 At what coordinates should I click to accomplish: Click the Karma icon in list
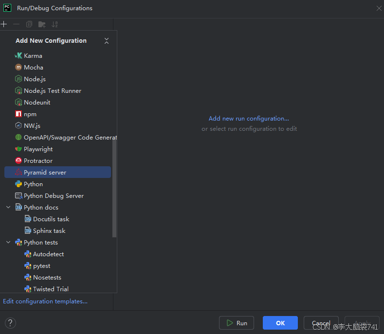pos(18,56)
